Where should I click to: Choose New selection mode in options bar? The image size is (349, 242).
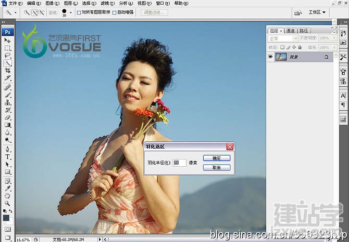pyautogui.click(x=27, y=12)
